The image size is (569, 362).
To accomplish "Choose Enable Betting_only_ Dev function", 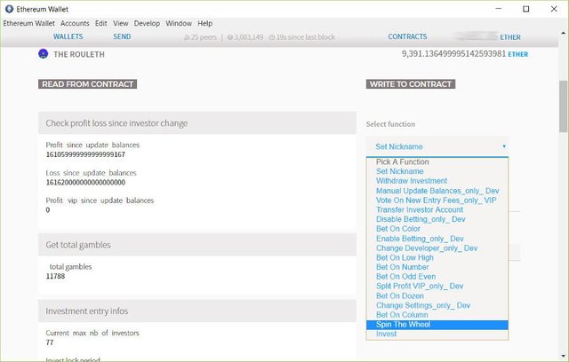I will 437,239.
